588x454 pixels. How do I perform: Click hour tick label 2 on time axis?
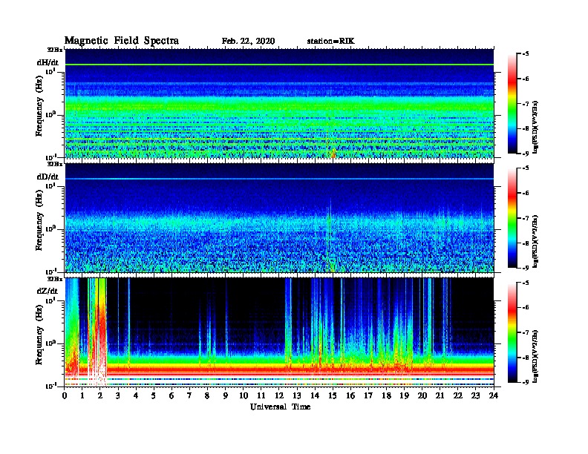[x=100, y=396]
